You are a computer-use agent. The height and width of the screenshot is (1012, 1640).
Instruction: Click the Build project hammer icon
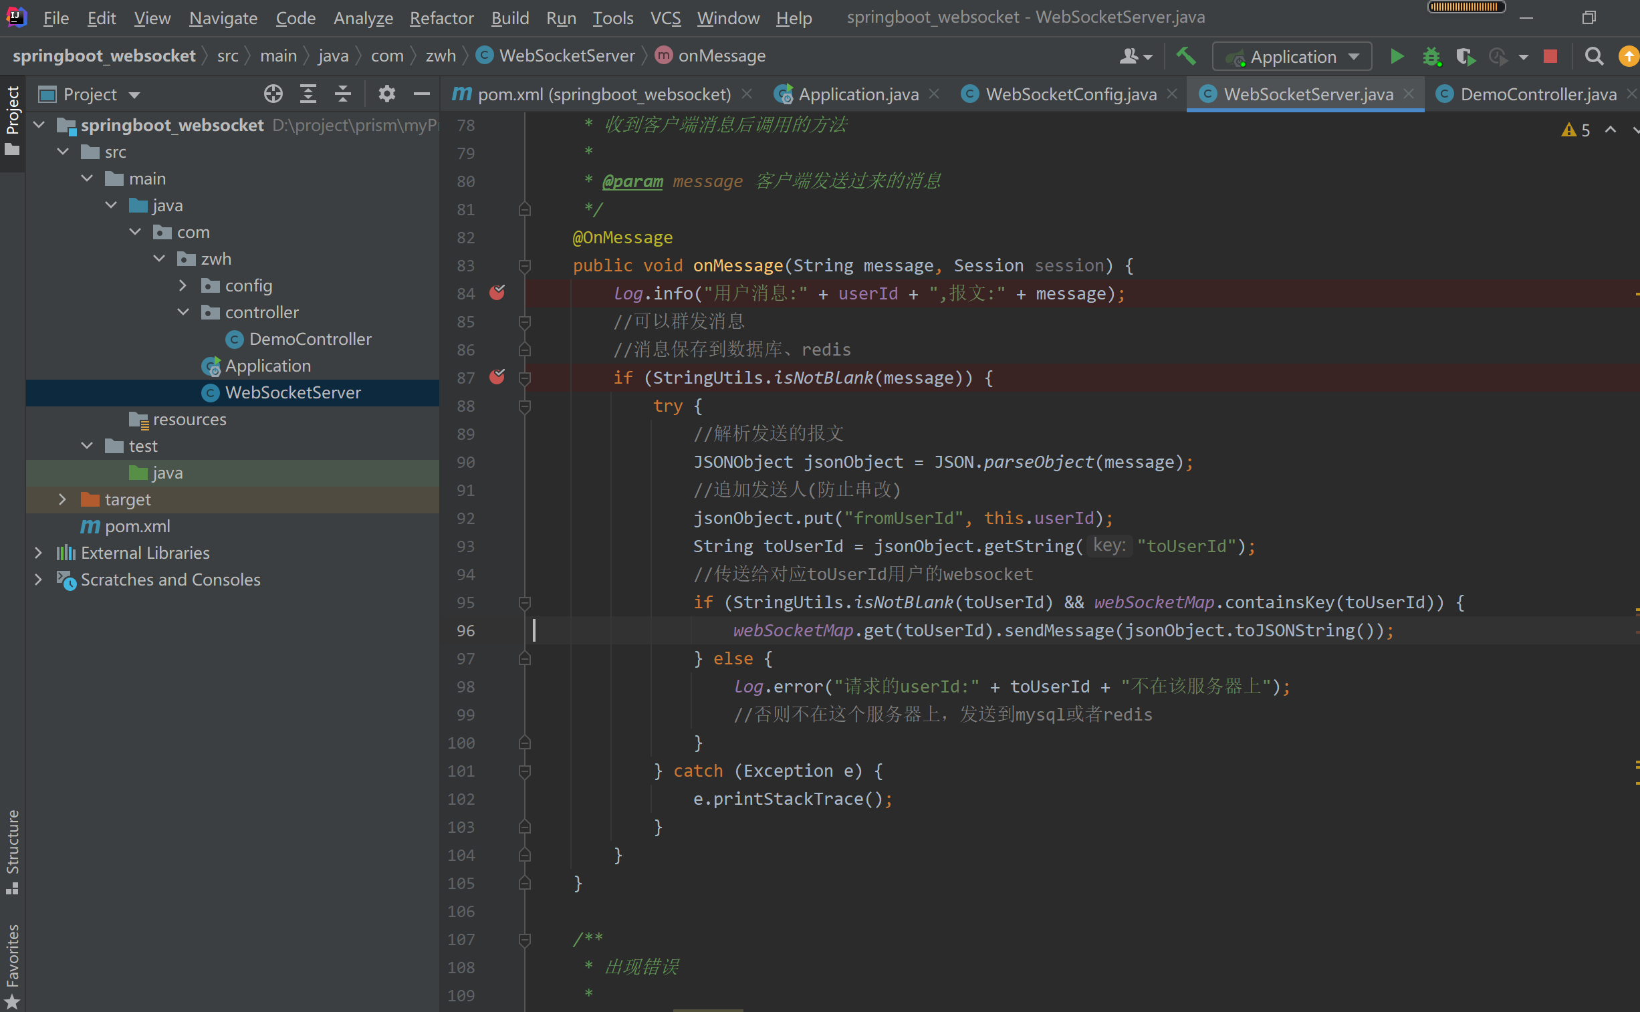point(1186,56)
